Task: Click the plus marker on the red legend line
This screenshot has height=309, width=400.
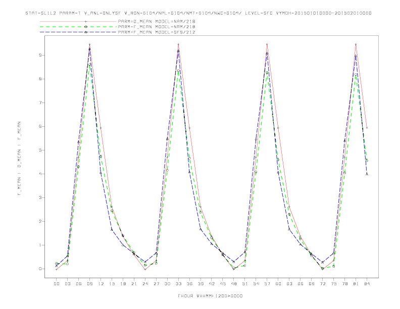Action: coord(86,21)
